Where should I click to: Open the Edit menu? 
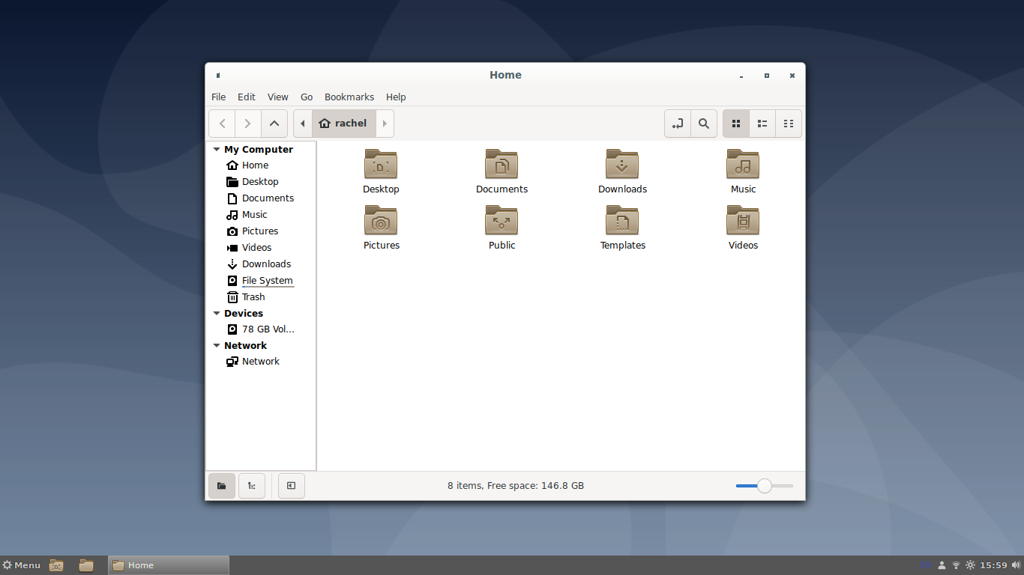tap(247, 97)
